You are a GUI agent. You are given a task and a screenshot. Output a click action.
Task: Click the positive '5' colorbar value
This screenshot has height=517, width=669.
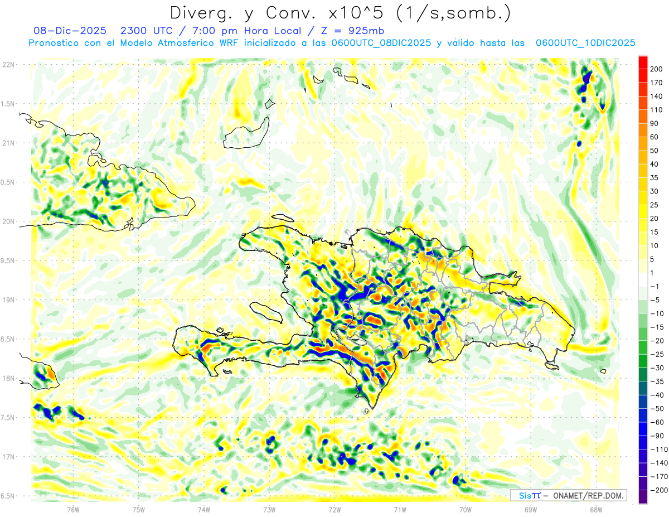tap(653, 259)
